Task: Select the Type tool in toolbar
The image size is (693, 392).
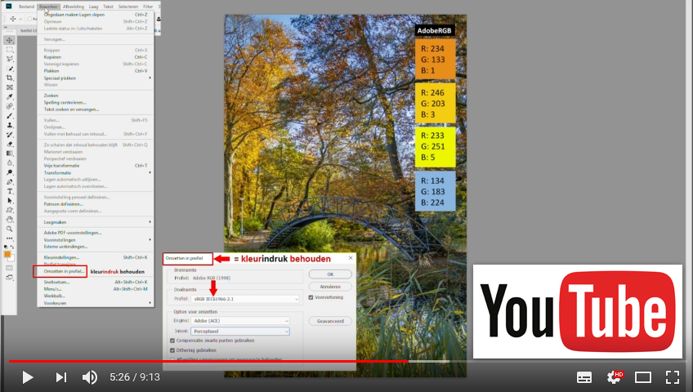Action: tap(10, 190)
